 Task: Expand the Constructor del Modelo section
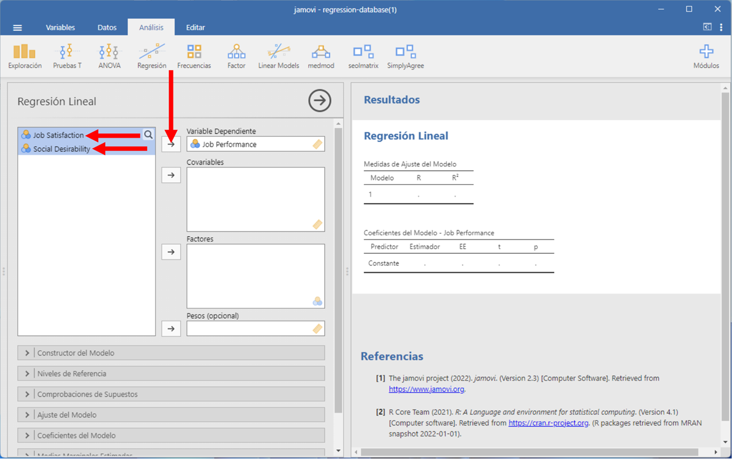[171, 353]
